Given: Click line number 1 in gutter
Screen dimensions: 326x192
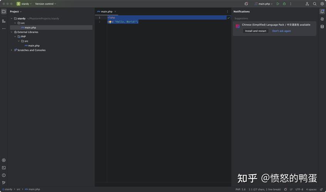Looking at the screenshot, I should coord(99,18).
